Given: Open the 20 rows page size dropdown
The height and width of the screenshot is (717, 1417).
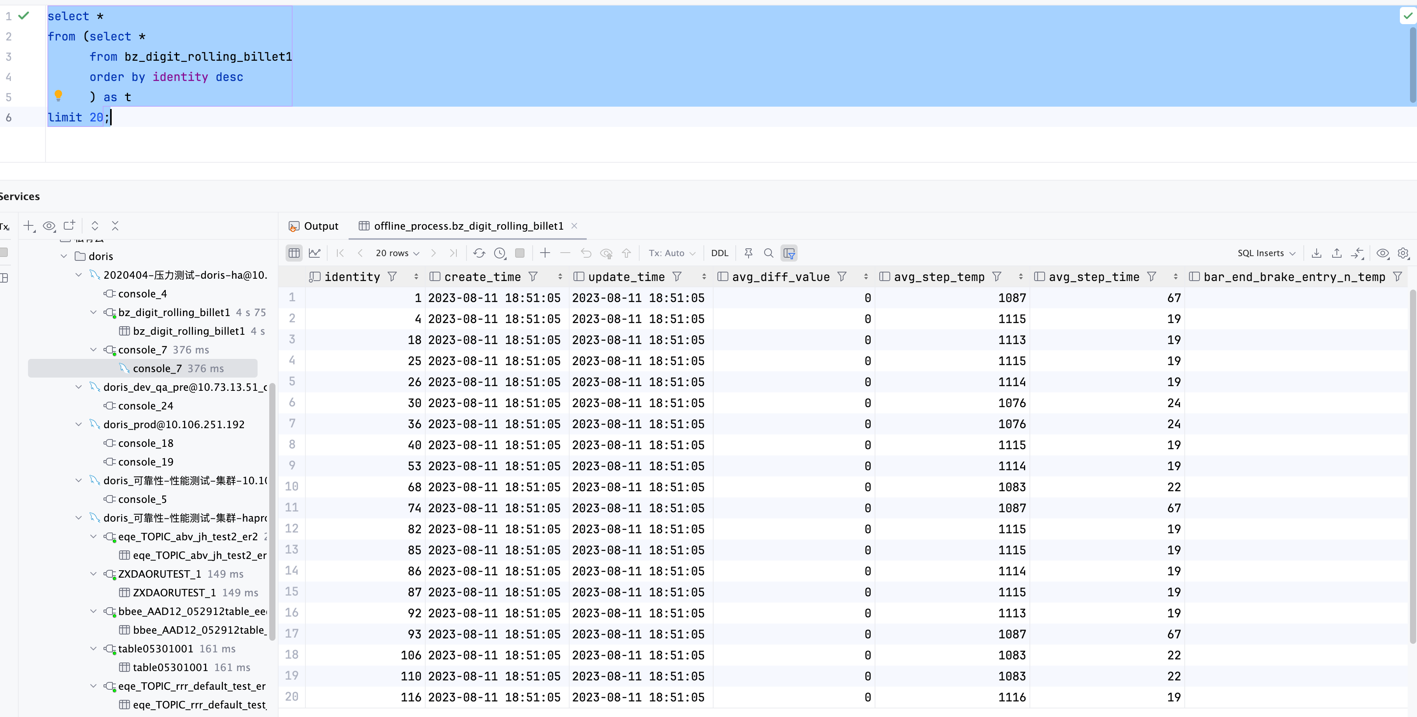Looking at the screenshot, I should (397, 253).
